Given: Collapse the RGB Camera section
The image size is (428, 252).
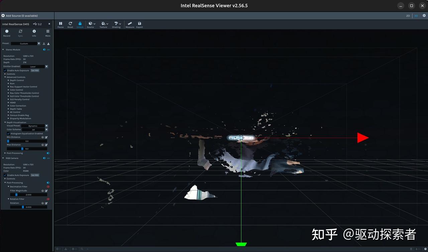Looking at the screenshot, I should [3, 158].
